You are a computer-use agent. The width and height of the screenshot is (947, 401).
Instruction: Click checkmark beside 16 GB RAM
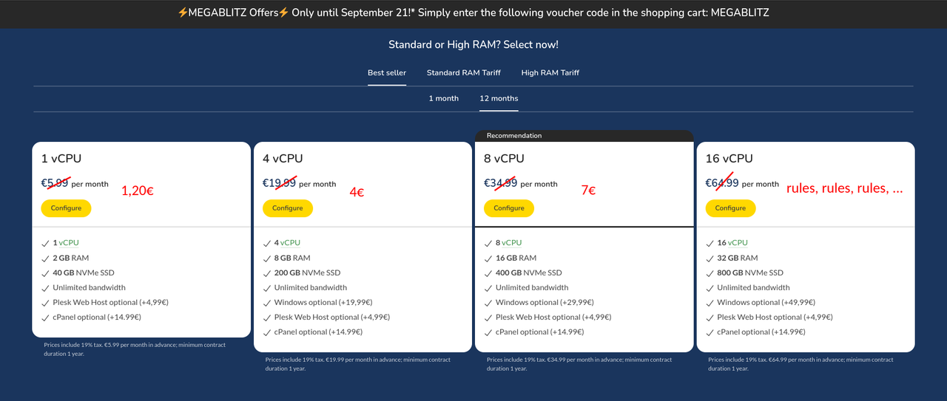pos(488,258)
